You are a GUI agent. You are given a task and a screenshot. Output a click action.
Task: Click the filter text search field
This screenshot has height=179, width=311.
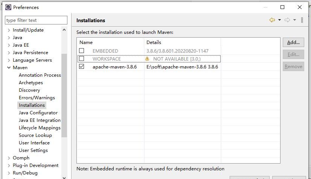(x=36, y=20)
